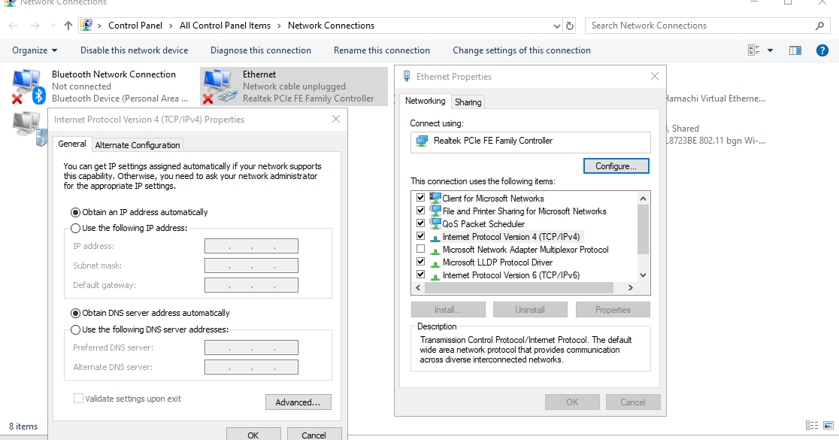Open Help via the question mark icon
The width and height of the screenshot is (839, 440).
tap(822, 50)
